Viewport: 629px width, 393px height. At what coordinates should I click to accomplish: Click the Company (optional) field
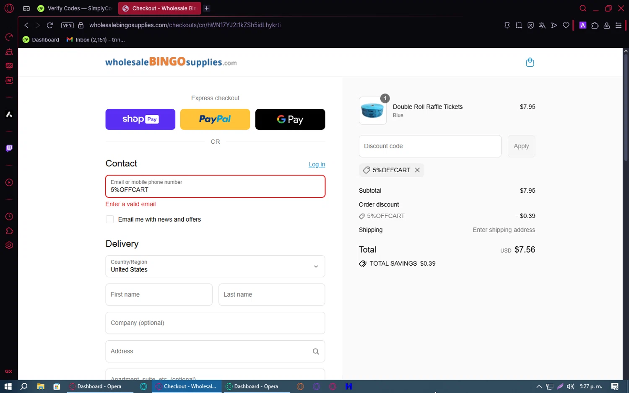(215, 323)
